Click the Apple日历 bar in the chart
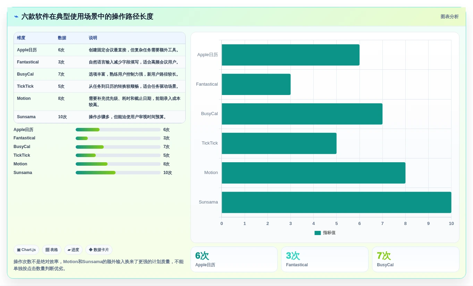 [x=290, y=55]
